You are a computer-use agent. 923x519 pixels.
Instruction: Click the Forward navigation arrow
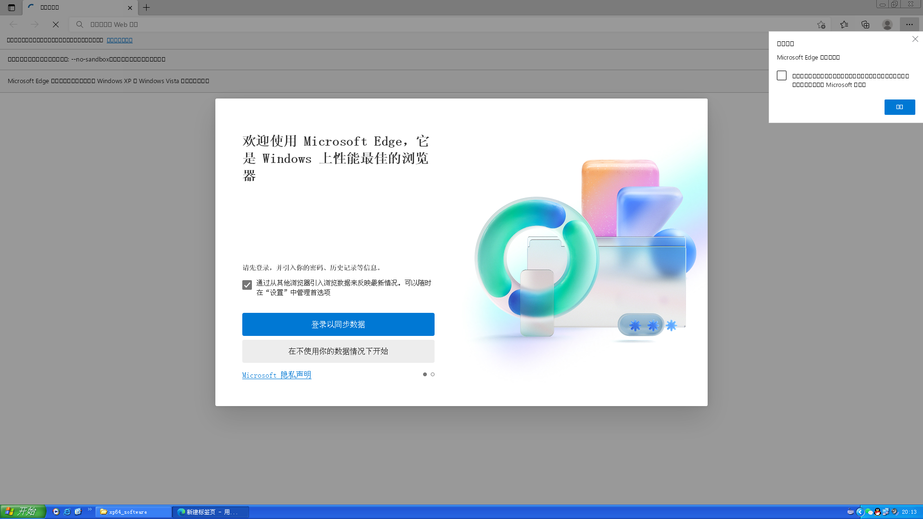click(x=35, y=25)
